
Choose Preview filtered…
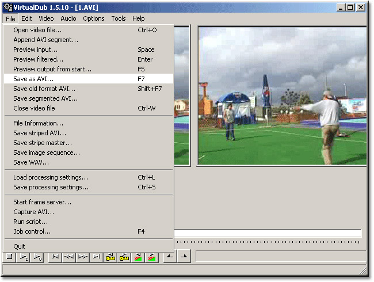tap(89, 59)
